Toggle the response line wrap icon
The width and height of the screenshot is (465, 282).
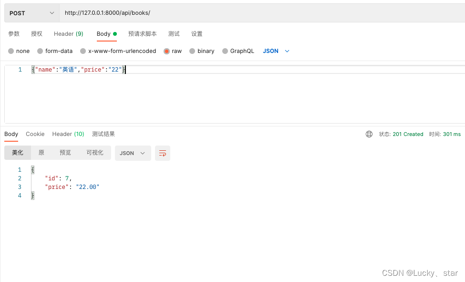163,153
